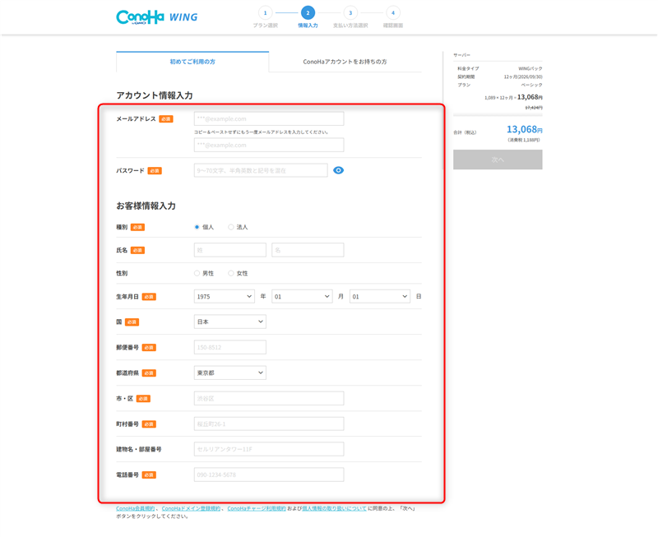Open the 個人情報の取り扱いについて link

(334, 509)
